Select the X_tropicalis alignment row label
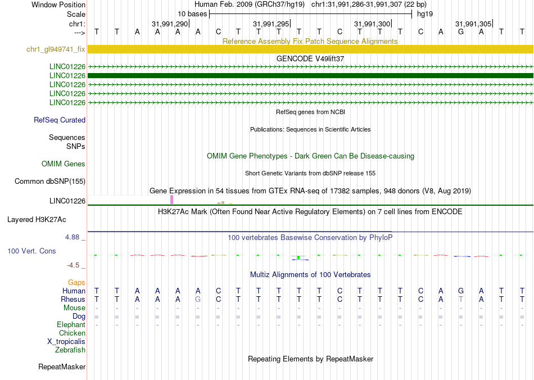The image size is (534, 380). (66, 342)
